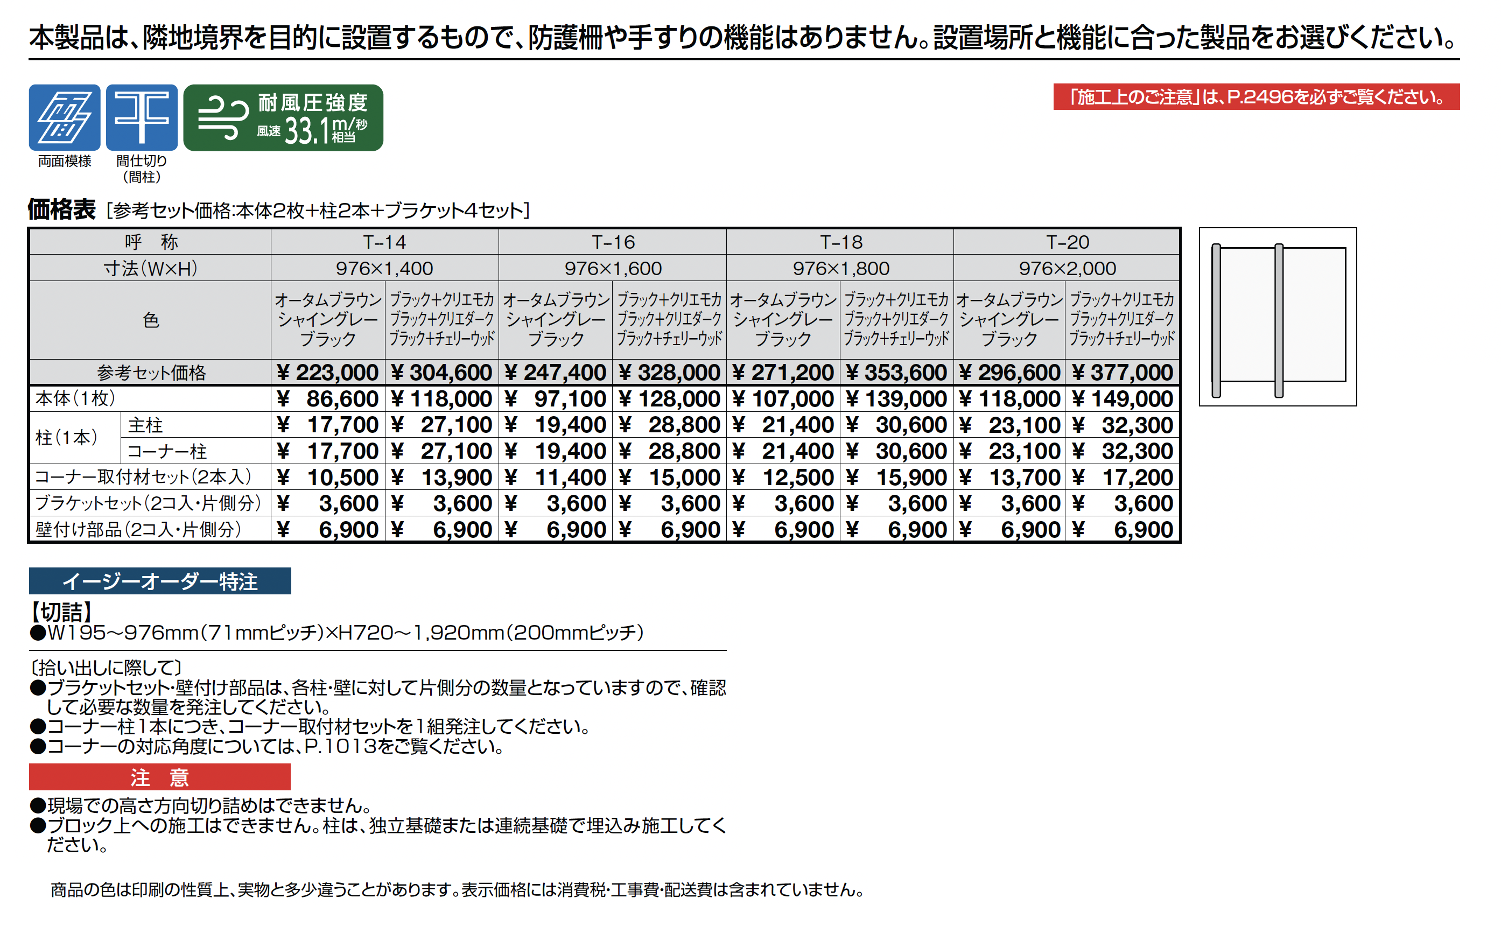This screenshot has height=926, width=1501.
Task: Click the 両面模様 double-sided pattern icon
Action: tap(64, 117)
